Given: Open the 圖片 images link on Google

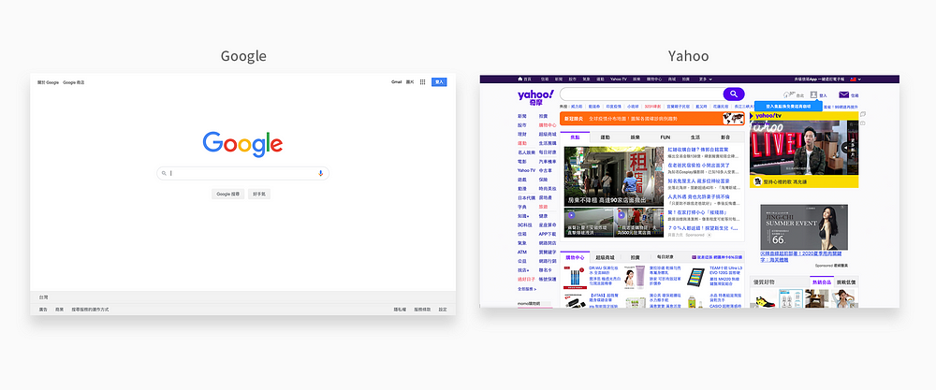Looking at the screenshot, I should (410, 82).
